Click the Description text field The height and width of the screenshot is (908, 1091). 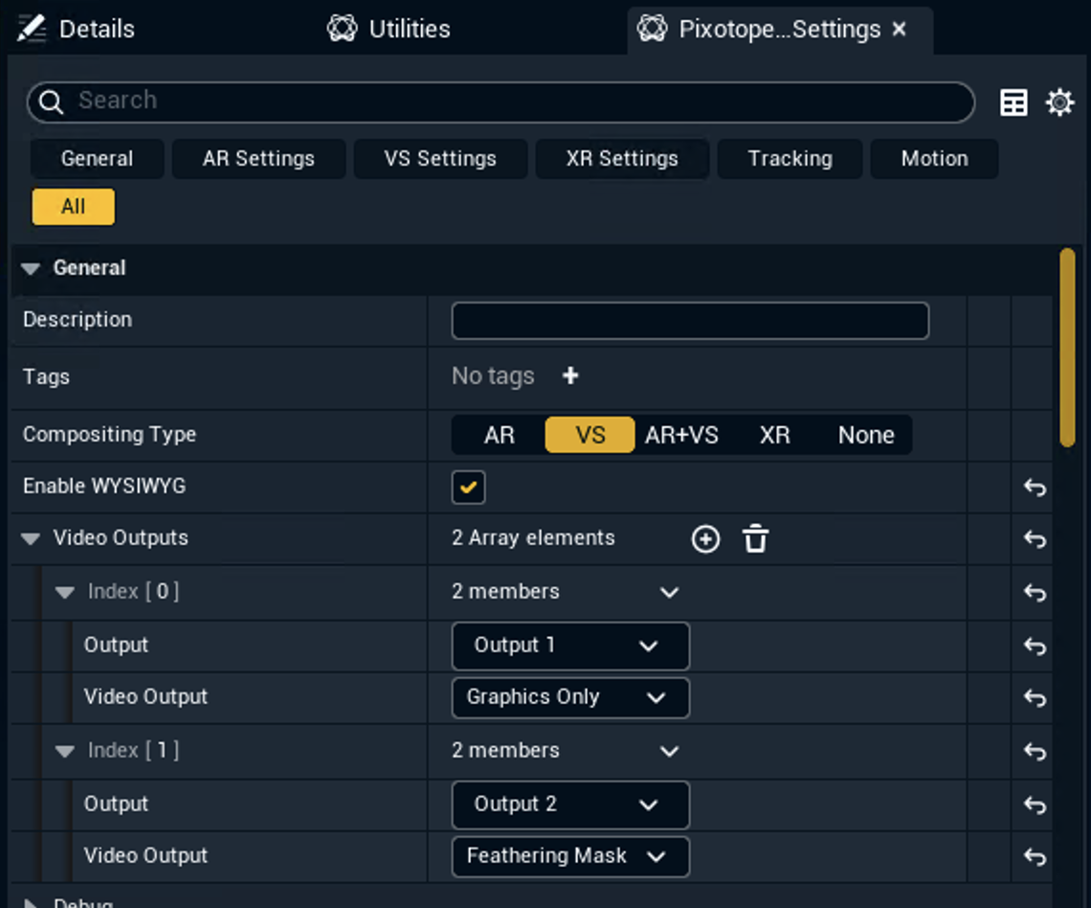pos(689,321)
